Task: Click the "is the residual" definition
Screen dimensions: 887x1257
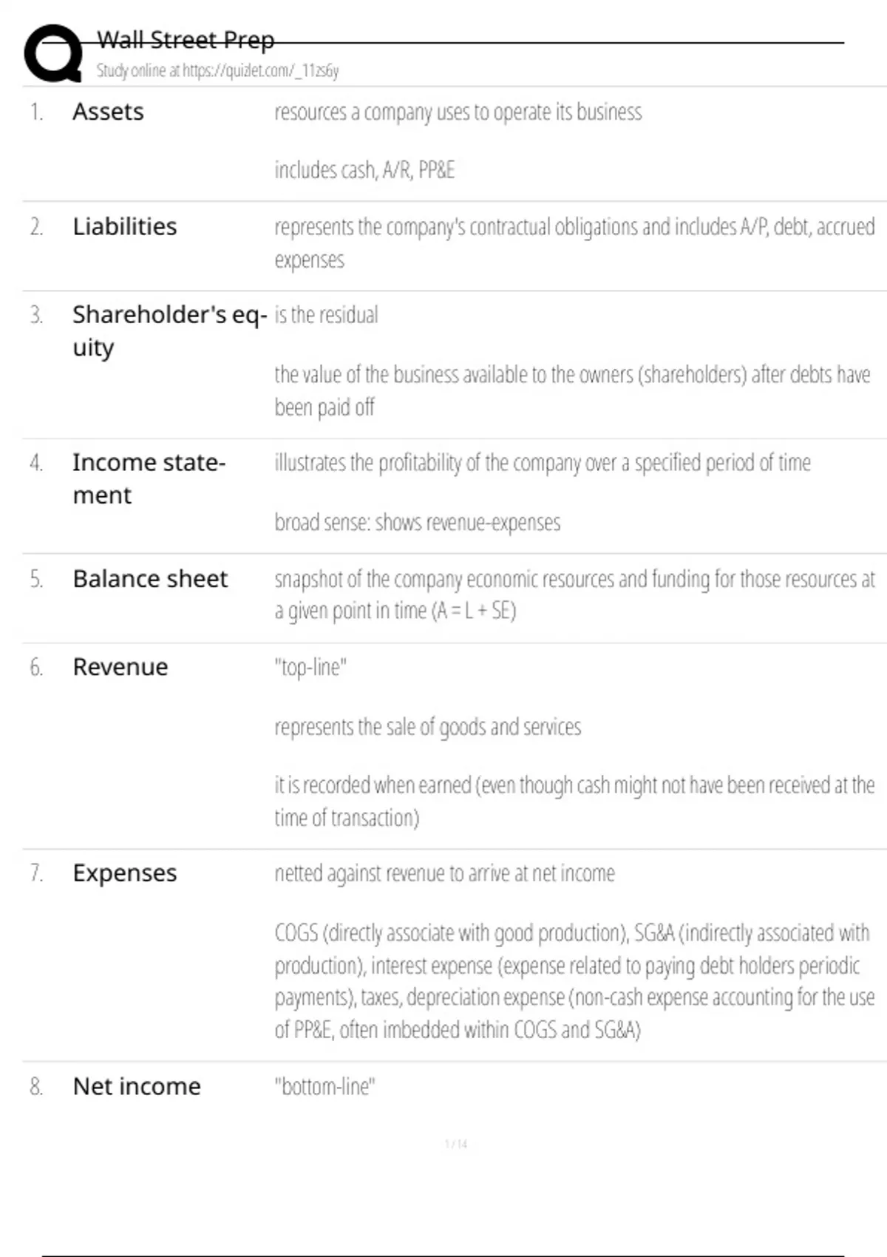Action: (x=326, y=315)
